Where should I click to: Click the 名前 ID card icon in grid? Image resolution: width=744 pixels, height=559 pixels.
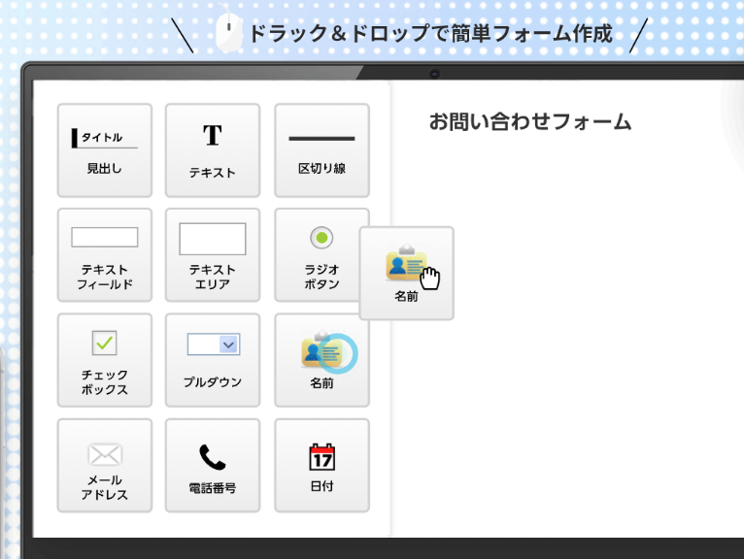pyautogui.click(x=321, y=351)
